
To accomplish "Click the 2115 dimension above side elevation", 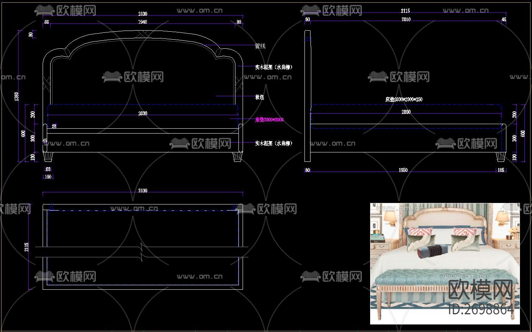I will 405,11.
